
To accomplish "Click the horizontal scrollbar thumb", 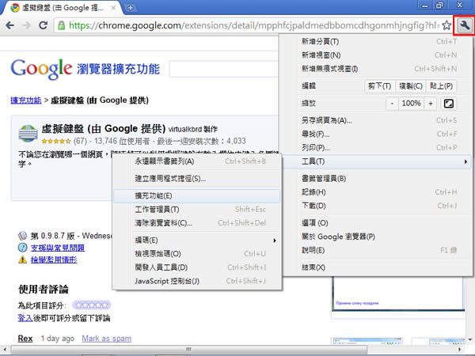I will pyautogui.click(x=189, y=350).
